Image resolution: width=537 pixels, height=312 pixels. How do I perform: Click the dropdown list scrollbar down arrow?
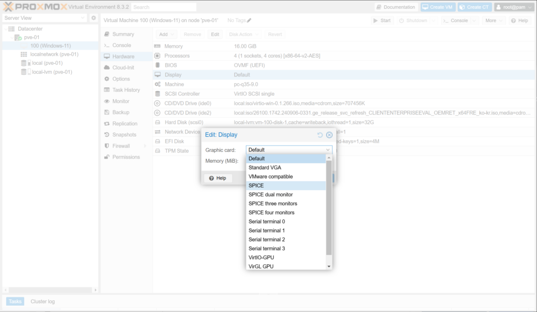pos(329,266)
